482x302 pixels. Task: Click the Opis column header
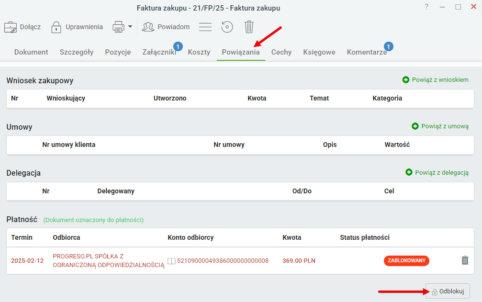click(x=330, y=145)
